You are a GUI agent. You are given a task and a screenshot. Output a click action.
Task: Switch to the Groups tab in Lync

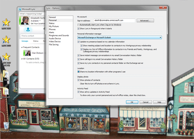(x=25, y=41)
